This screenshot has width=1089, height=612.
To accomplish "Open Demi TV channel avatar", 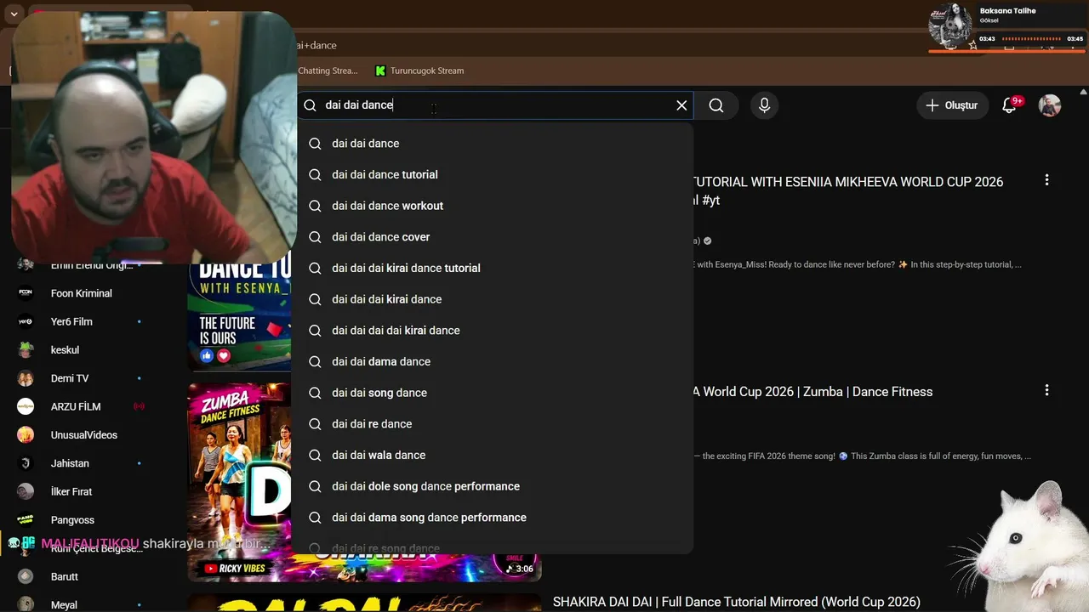I will [26, 378].
